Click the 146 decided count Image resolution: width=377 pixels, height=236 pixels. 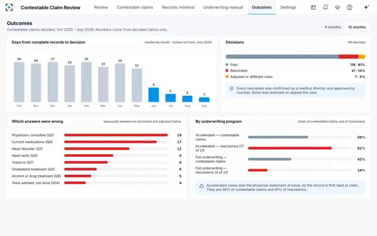356,42
